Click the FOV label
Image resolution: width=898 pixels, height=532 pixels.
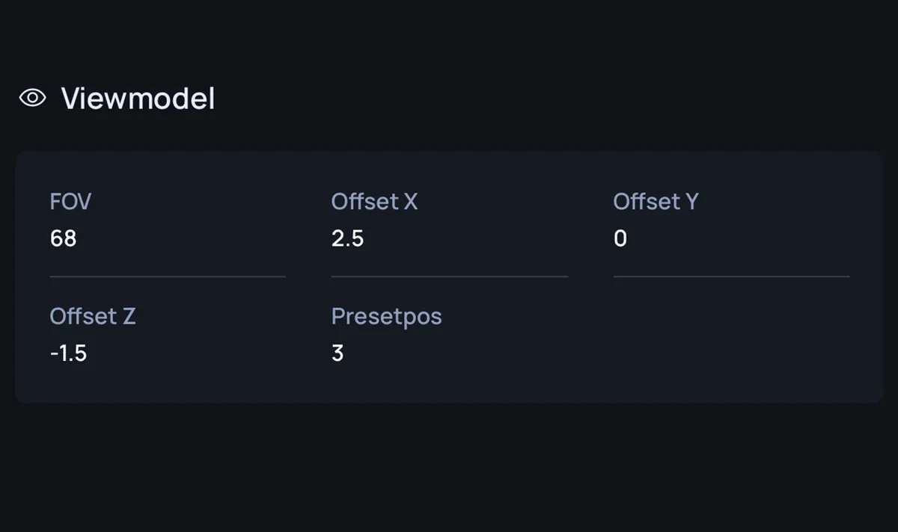70,202
